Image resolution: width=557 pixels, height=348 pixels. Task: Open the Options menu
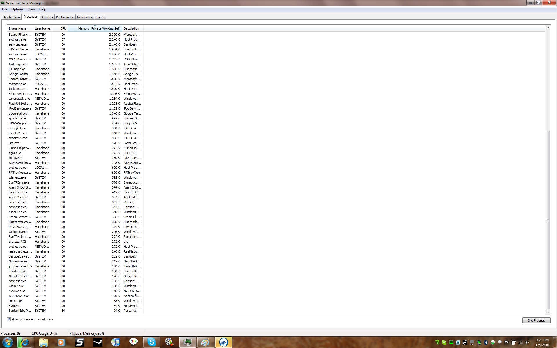click(17, 9)
